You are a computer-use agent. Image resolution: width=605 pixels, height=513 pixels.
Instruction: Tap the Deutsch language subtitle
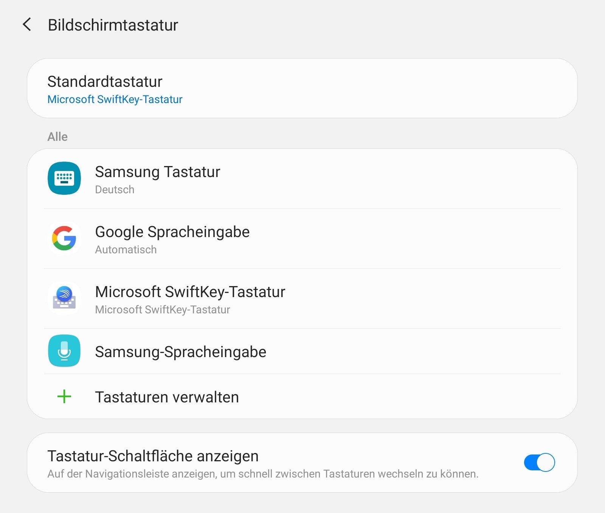click(x=115, y=189)
